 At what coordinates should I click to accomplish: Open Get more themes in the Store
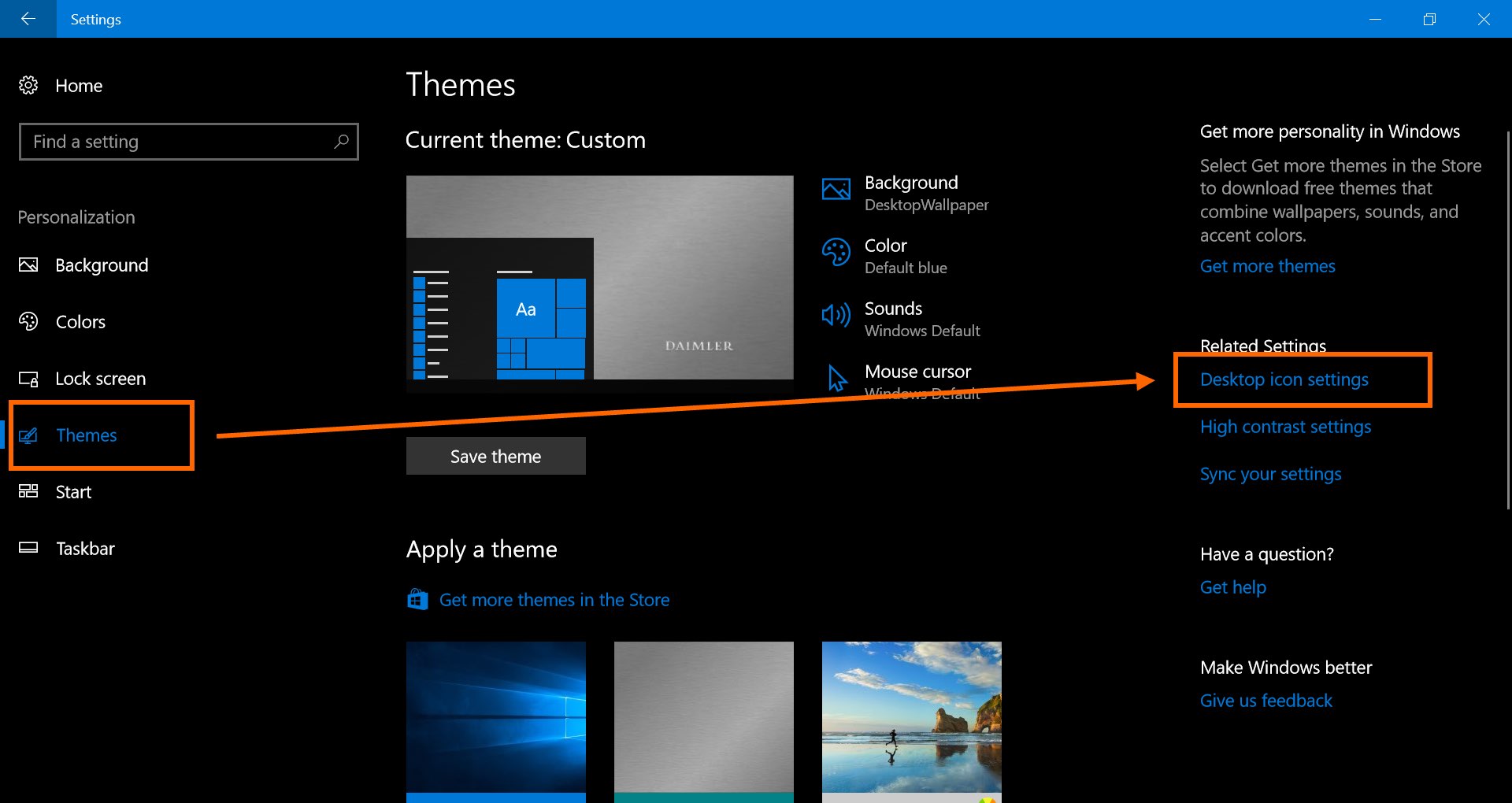click(554, 599)
